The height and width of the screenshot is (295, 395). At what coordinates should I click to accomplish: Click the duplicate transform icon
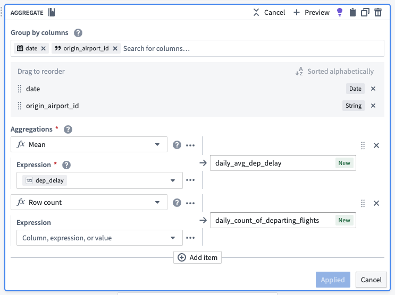[x=365, y=12]
